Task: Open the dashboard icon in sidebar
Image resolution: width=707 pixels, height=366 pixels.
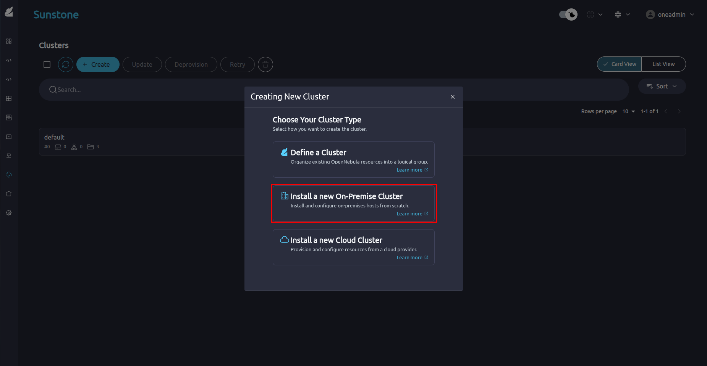Action: pyautogui.click(x=9, y=41)
